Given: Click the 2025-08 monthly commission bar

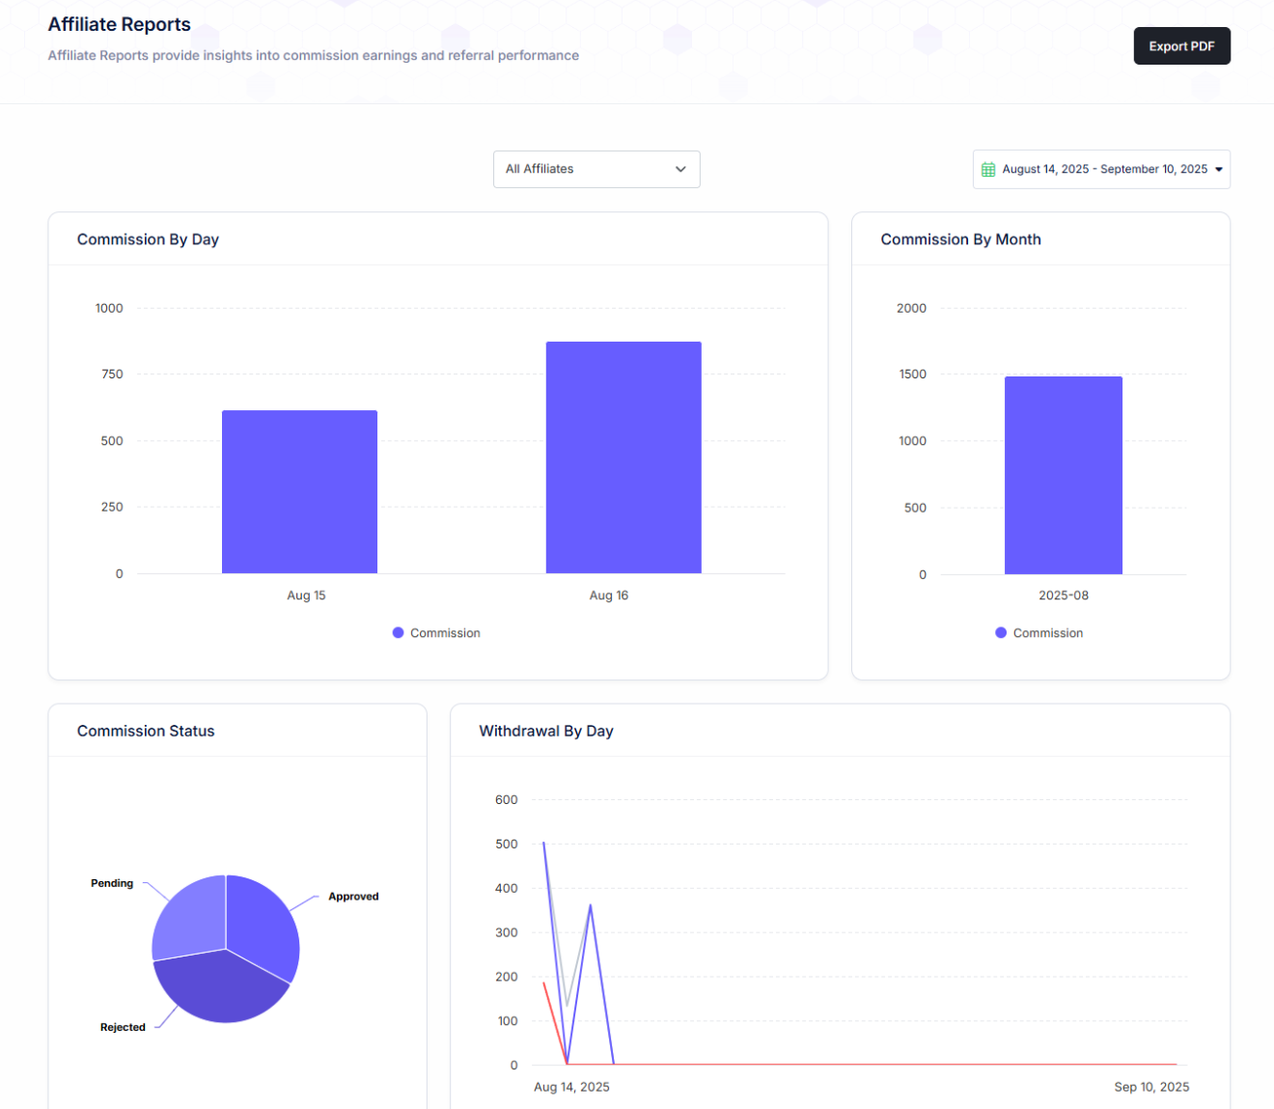Looking at the screenshot, I should click(x=1063, y=475).
